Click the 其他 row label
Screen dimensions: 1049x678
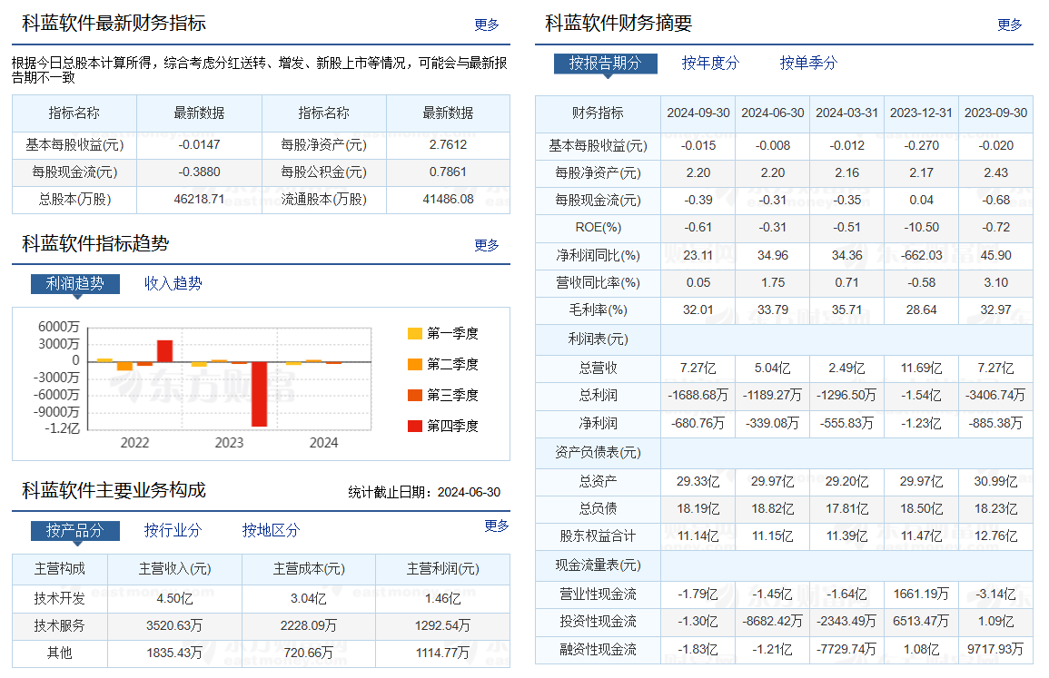click(x=60, y=653)
